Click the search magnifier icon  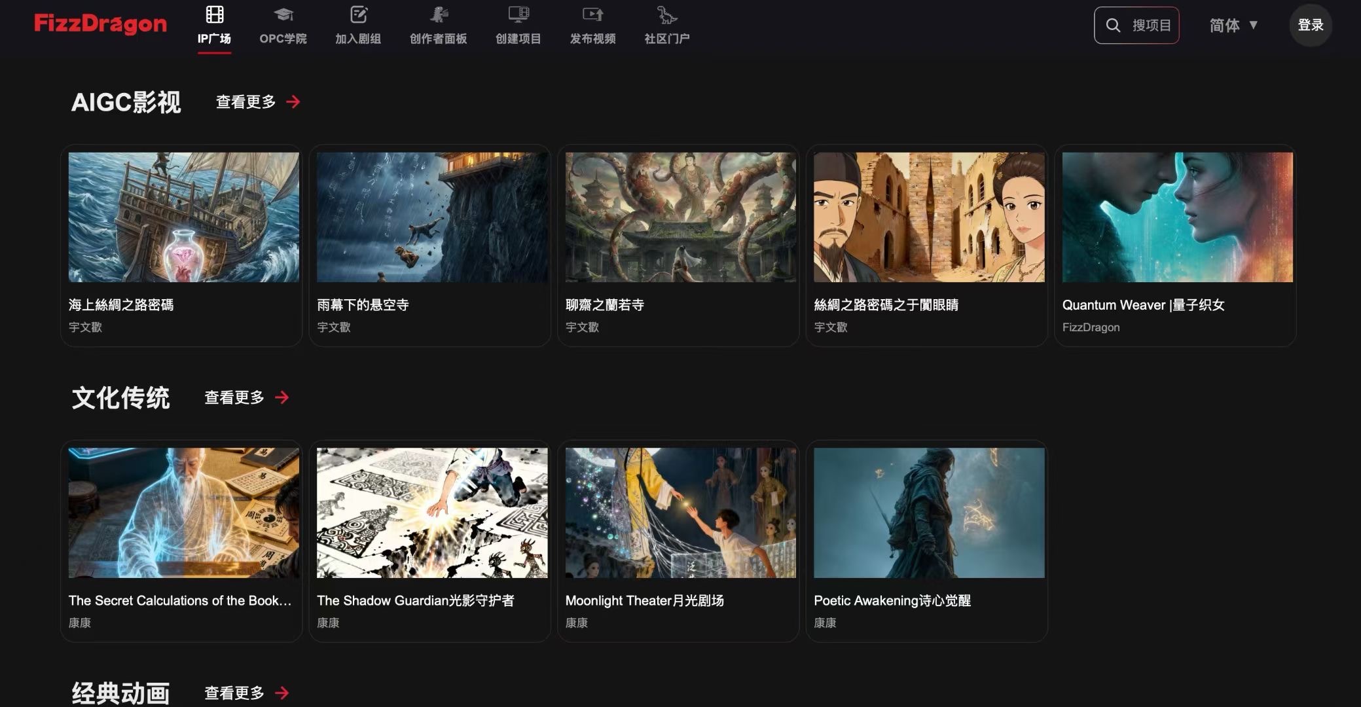coord(1113,26)
